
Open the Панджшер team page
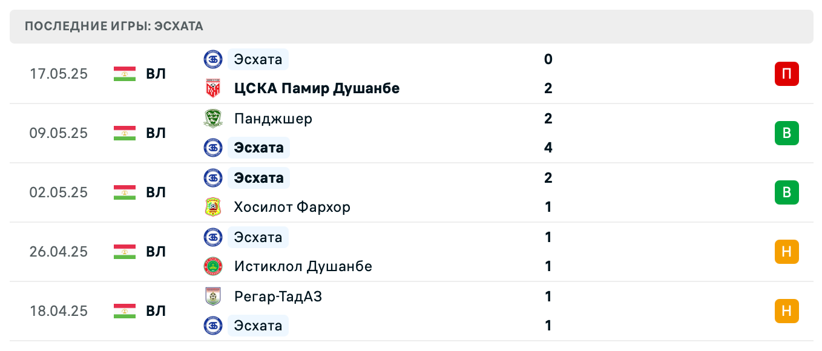coord(273,119)
